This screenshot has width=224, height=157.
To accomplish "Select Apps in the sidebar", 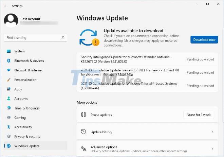I will 36,89.
